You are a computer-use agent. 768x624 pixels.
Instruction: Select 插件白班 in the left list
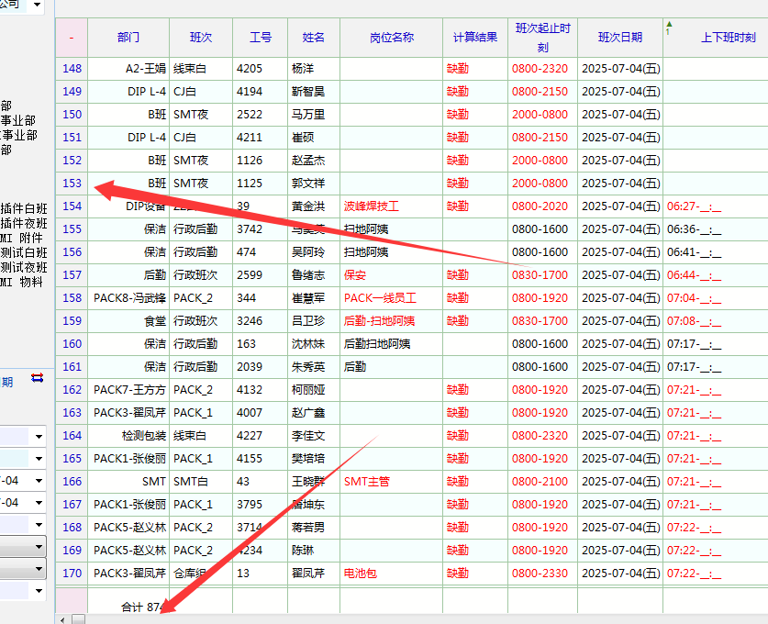24,208
